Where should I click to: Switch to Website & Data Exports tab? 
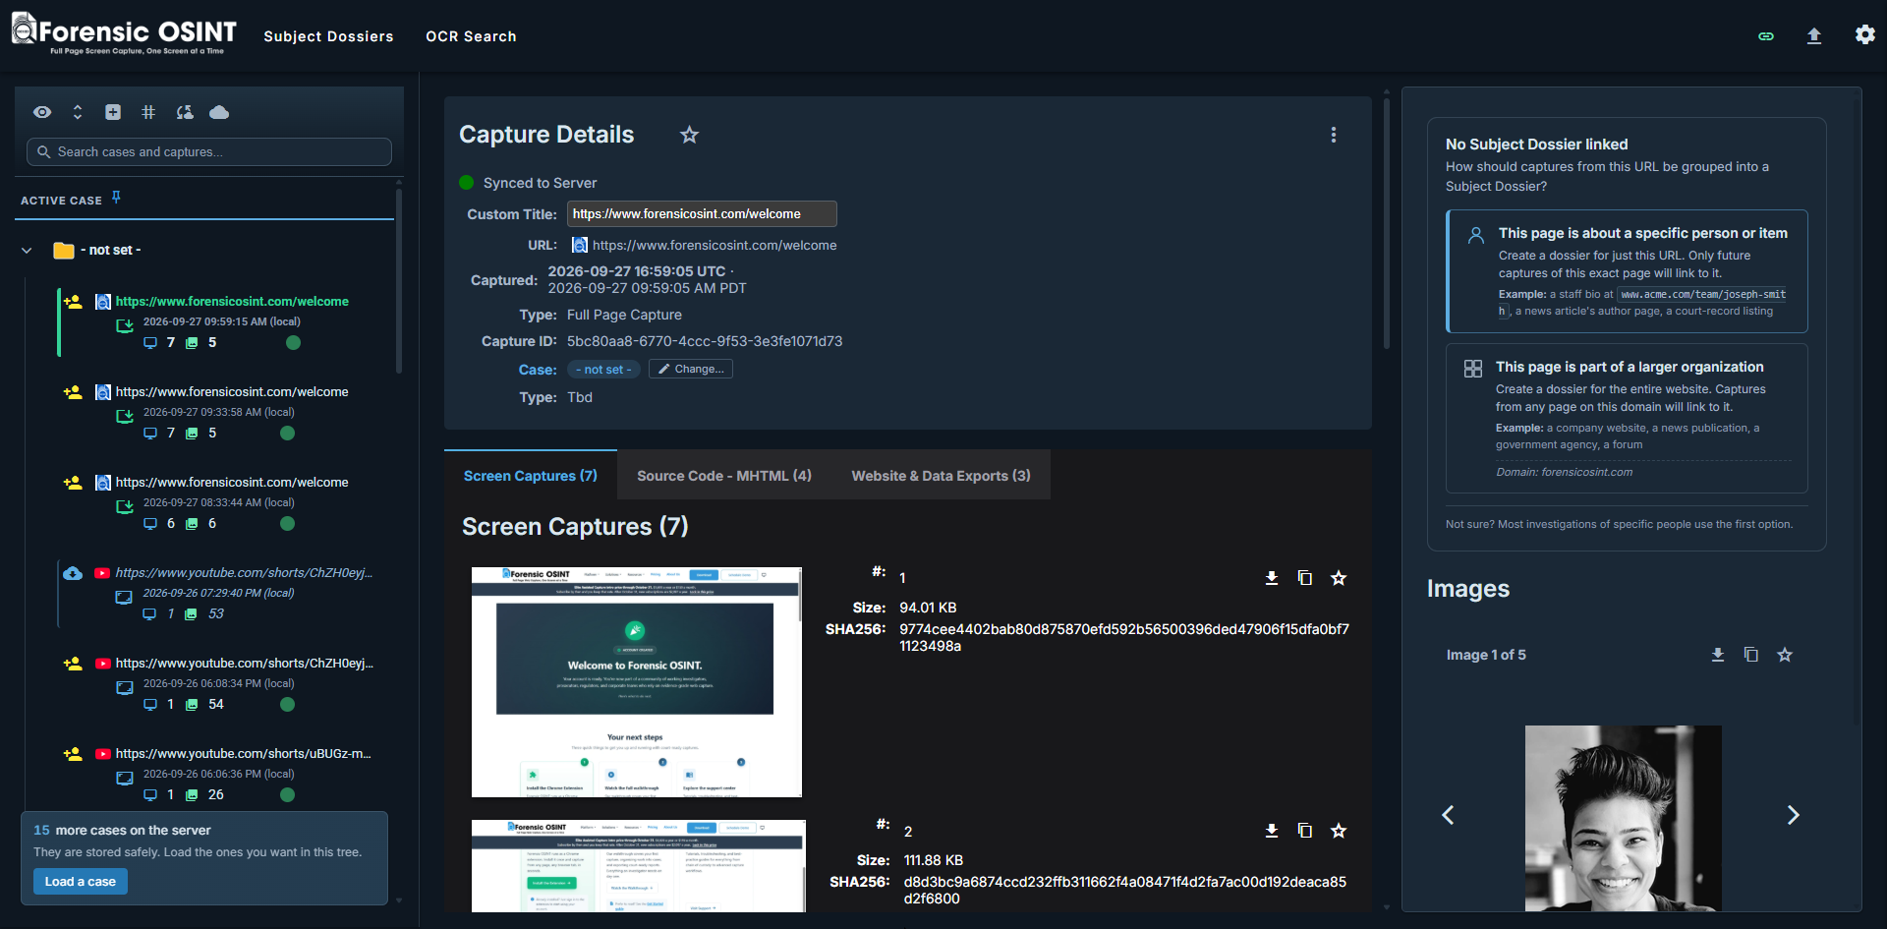pos(941,476)
